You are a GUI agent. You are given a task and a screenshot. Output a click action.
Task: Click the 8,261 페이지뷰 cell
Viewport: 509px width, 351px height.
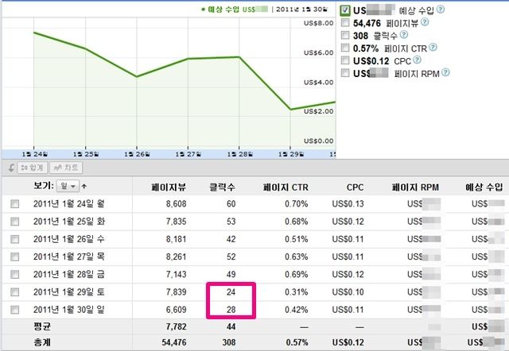176,257
